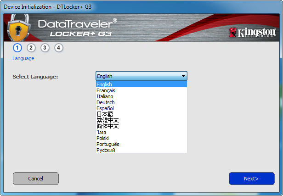Select Français from the language list

[x=141, y=90]
